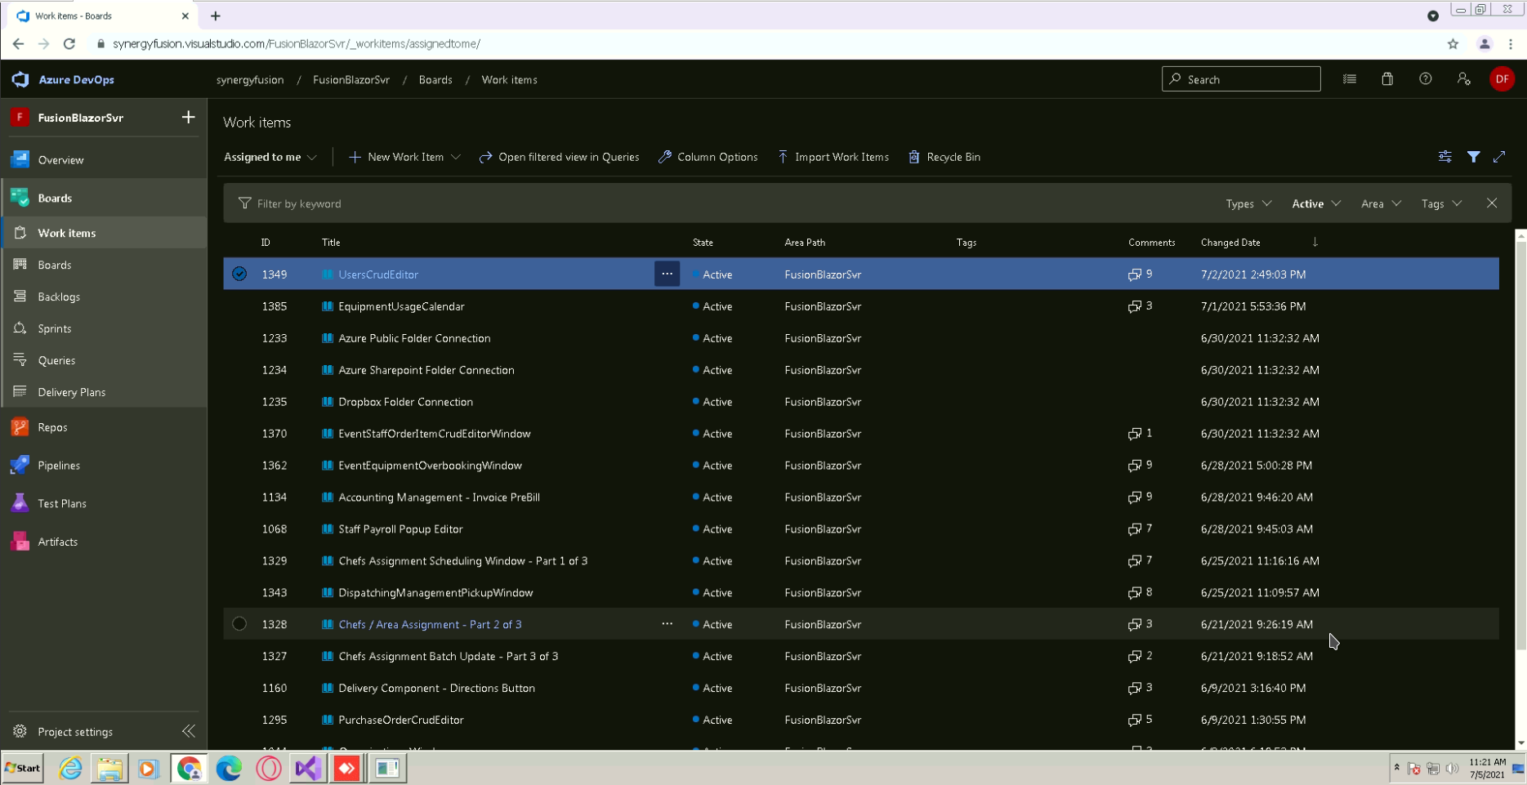
Task: Click the Import Work Items button
Action: (833, 157)
